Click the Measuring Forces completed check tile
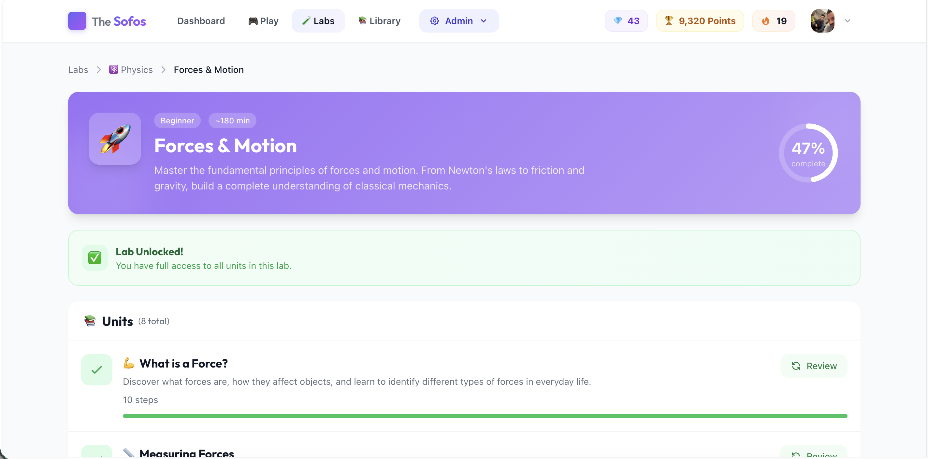This screenshot has height=459, width=928. [x=96, y=452]
